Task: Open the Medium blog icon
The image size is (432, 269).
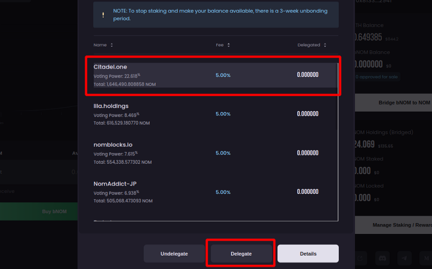Action: (x=426, y=258)
